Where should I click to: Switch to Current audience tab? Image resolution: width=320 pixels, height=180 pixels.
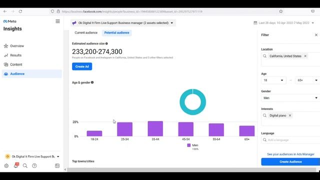[86, 32]
